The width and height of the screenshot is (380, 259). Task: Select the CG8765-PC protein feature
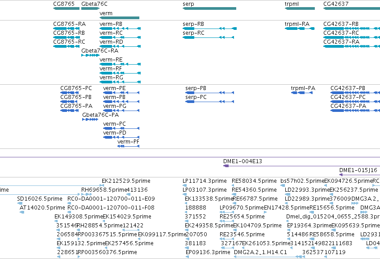point(70,93)
